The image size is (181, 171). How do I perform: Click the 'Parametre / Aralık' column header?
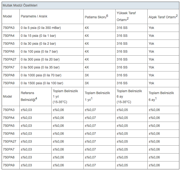(x=34, y=16)
